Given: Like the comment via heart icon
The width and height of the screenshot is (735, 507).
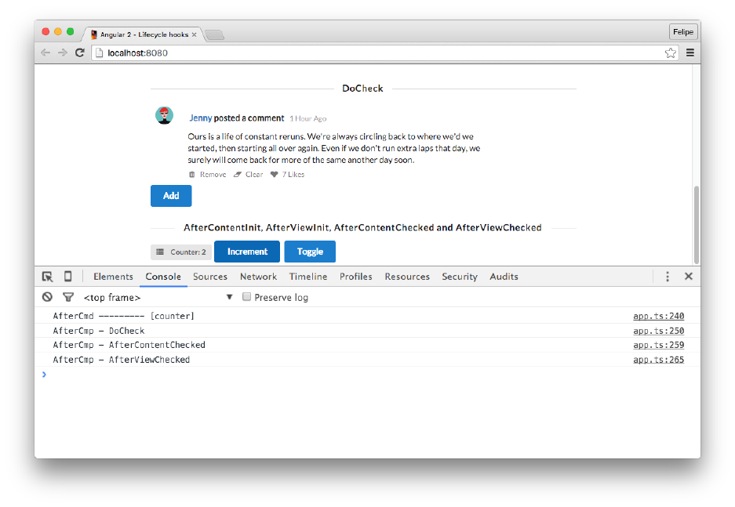Looking at the screenshot, I should (x=275, y=175).
